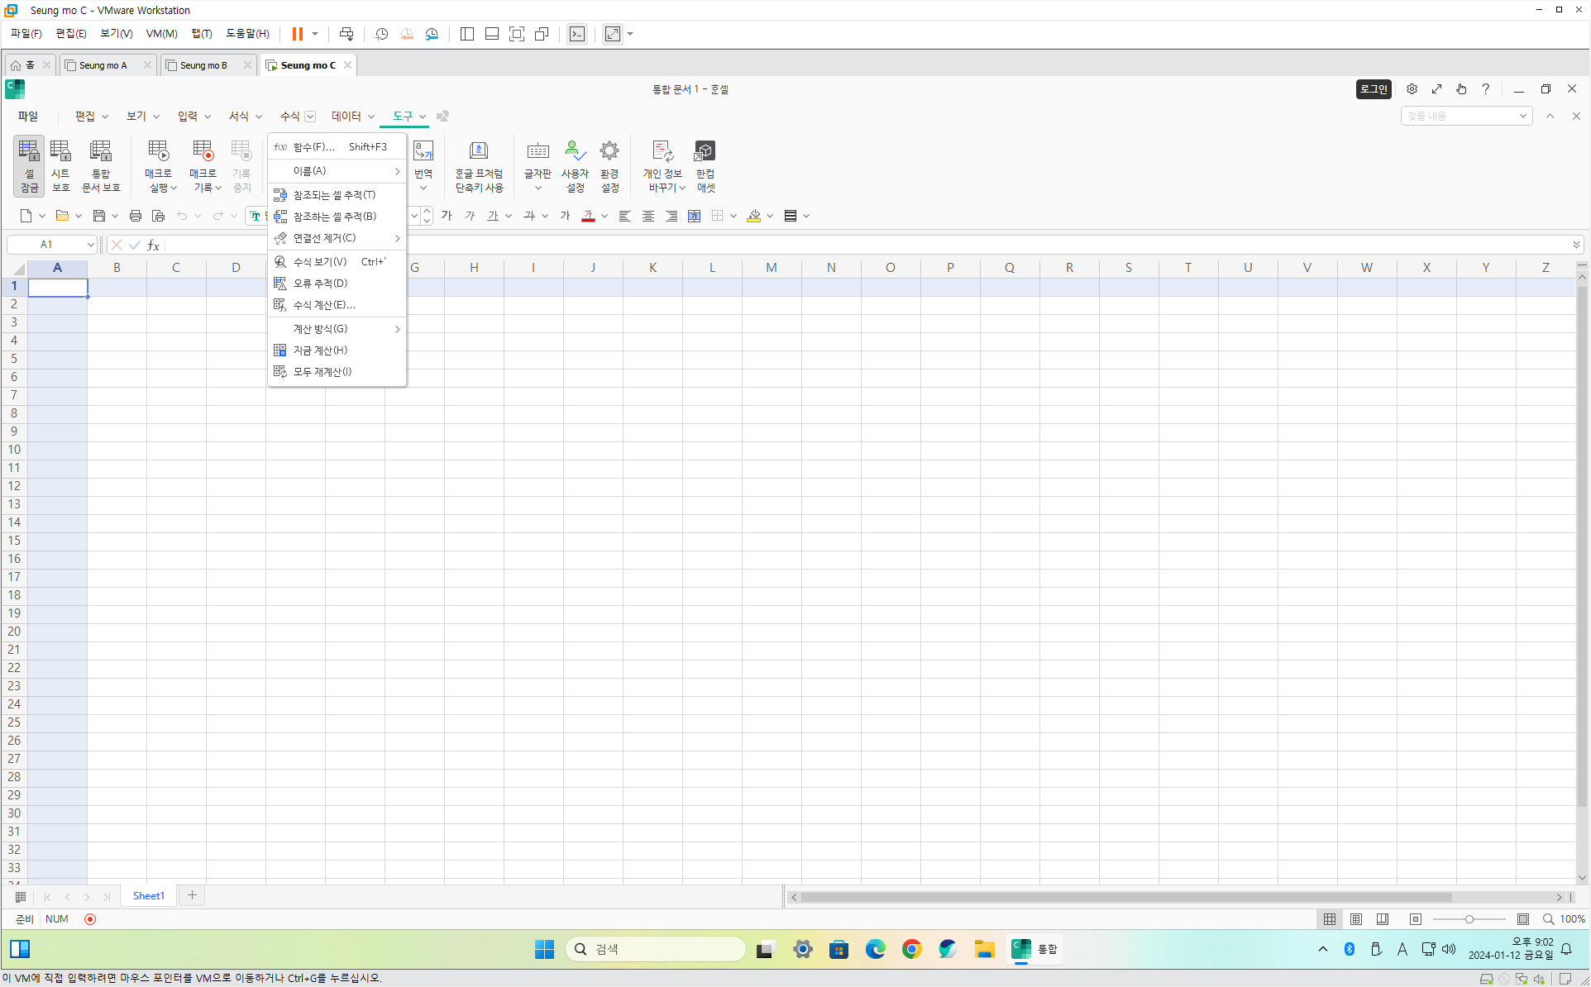Open Hancom Asset (한컴 애셋) icon

705,166
